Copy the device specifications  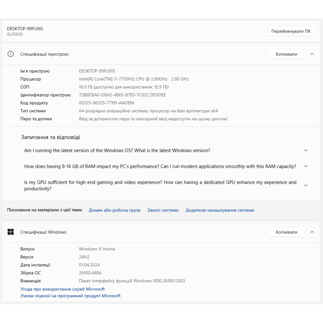(286, 54)
